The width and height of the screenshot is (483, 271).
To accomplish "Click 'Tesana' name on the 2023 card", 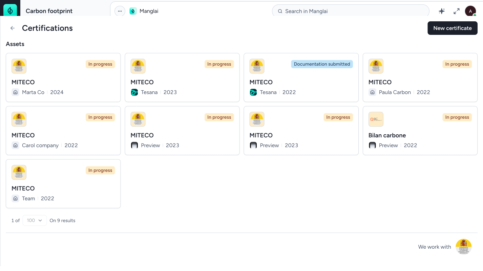I will point(149,92).
